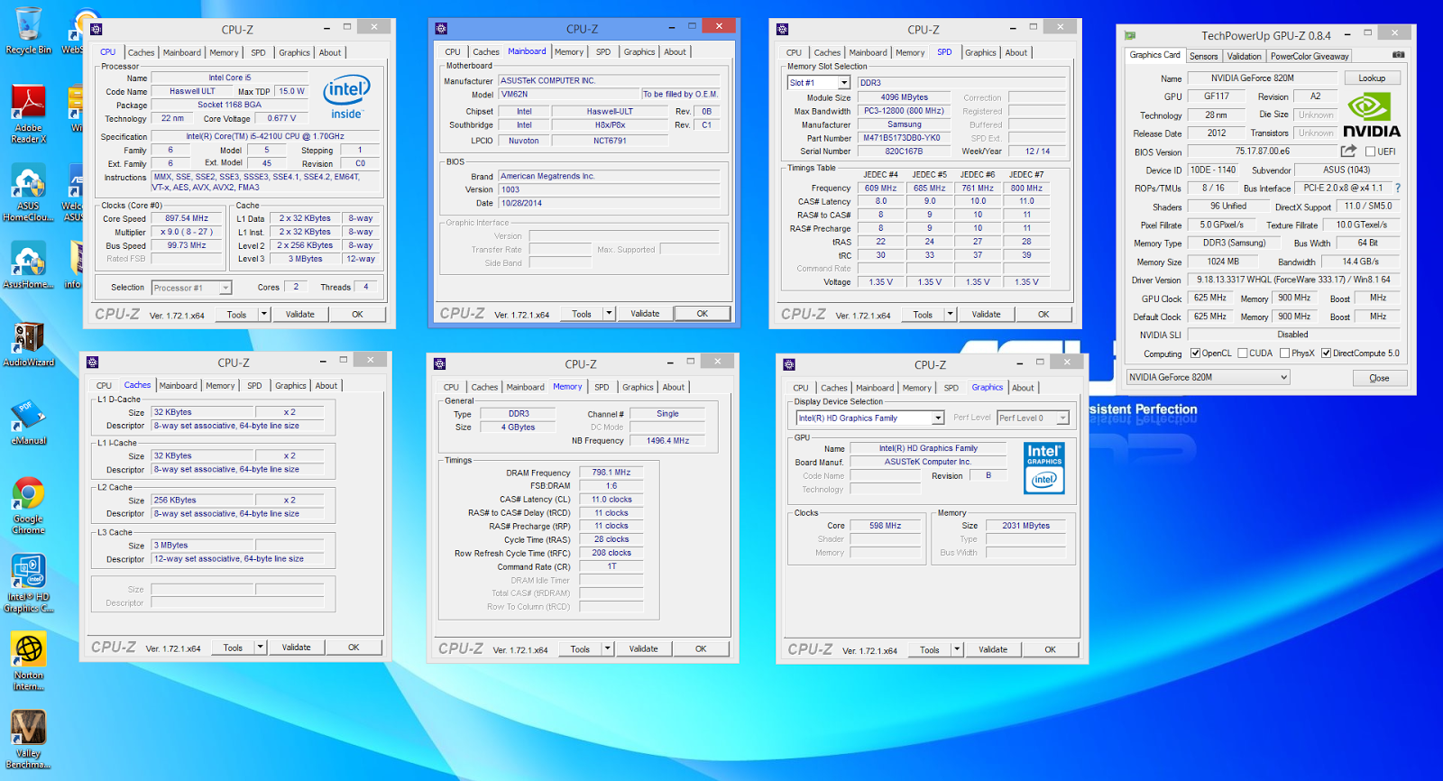Click Validate in the CPU-Z CPU tab window
This screenshot has width=1443, height=781.
tap(300, 315)
